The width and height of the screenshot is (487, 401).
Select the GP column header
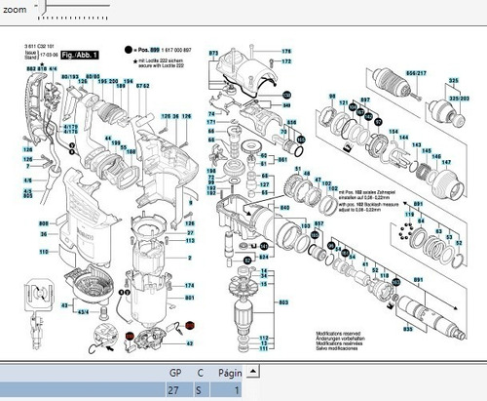tap(175, 373)
